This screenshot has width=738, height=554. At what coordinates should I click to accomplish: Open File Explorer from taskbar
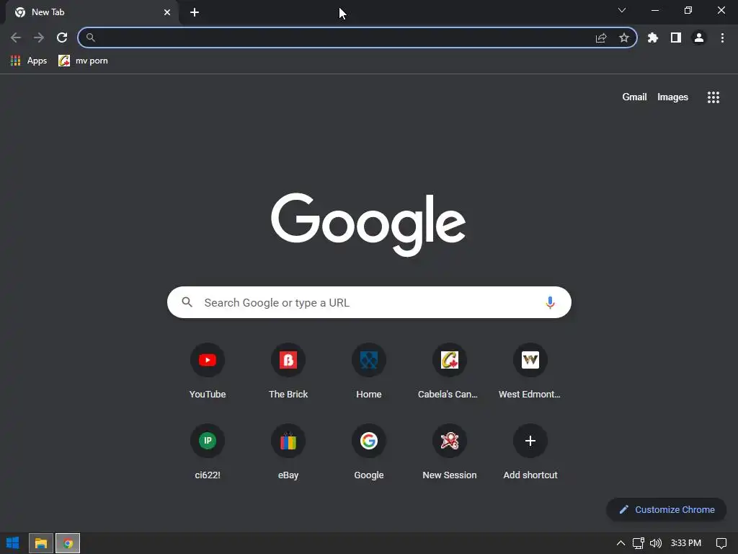point(41,543)
